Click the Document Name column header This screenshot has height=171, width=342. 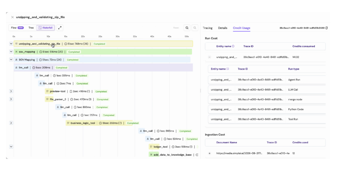pos(227,142)
